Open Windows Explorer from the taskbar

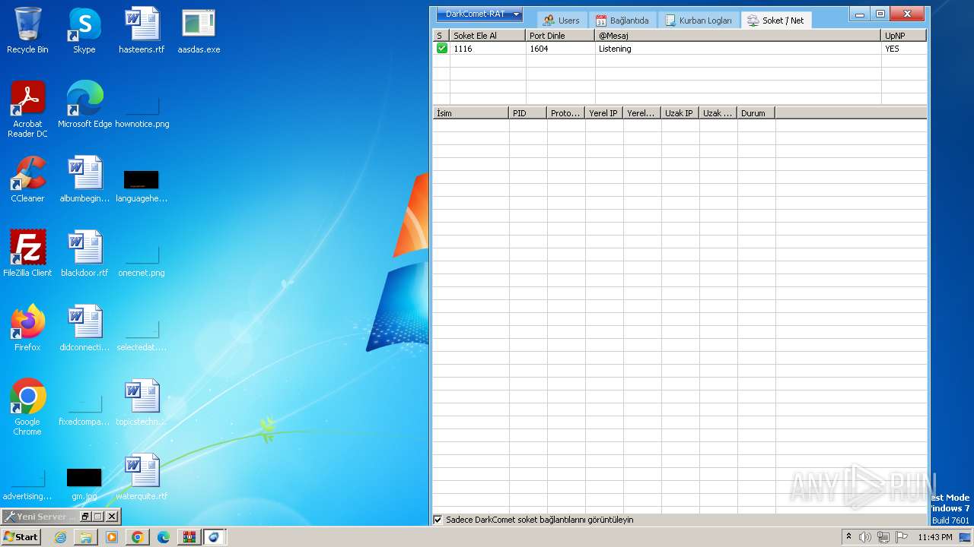coord(86,537)
